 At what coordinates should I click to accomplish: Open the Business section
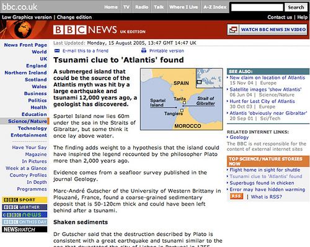[35, 94]
